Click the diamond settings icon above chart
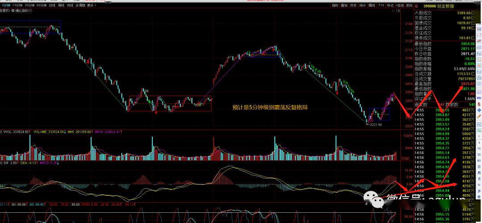Image resolution: width=482 pixels, height=223 pixels. coord(393,11)
